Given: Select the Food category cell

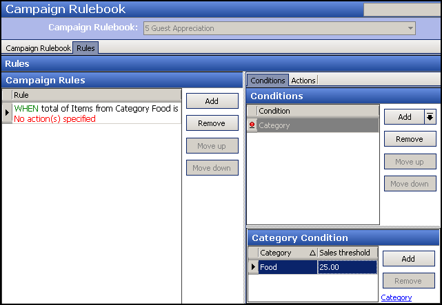Looking at the screenshot, I should pyautogui.click(x=288, y=267).
